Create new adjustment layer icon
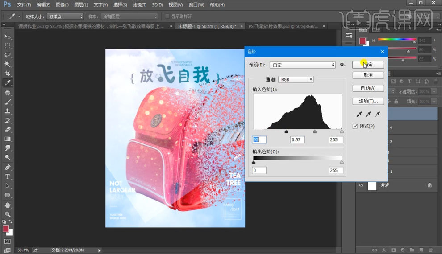 403,250
